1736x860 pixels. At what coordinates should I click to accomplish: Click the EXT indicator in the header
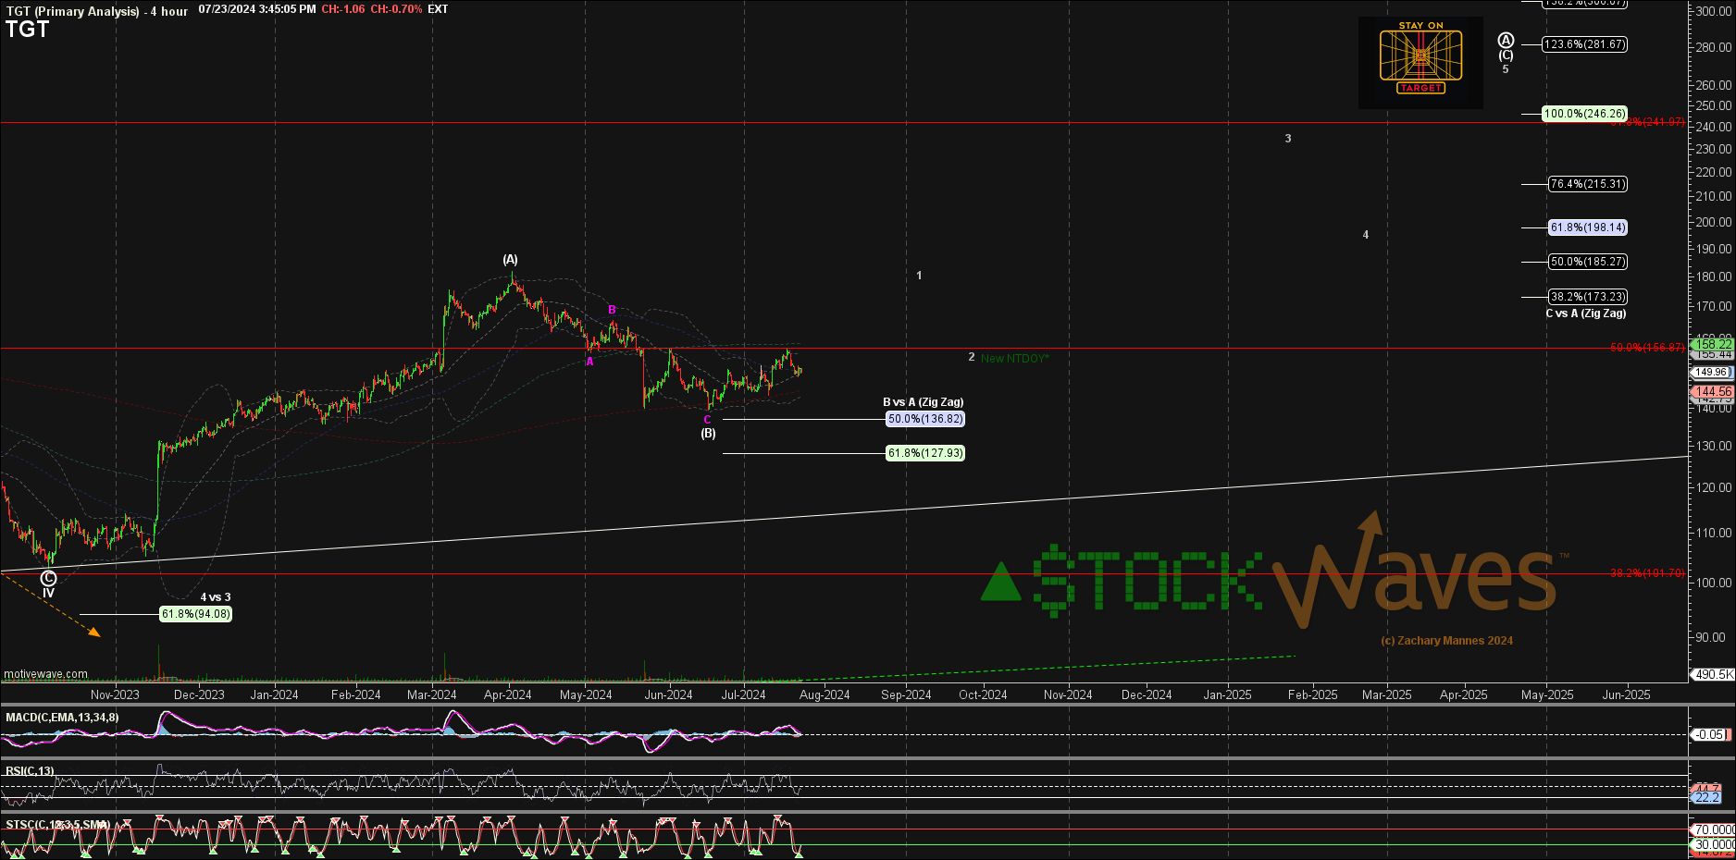438,9
